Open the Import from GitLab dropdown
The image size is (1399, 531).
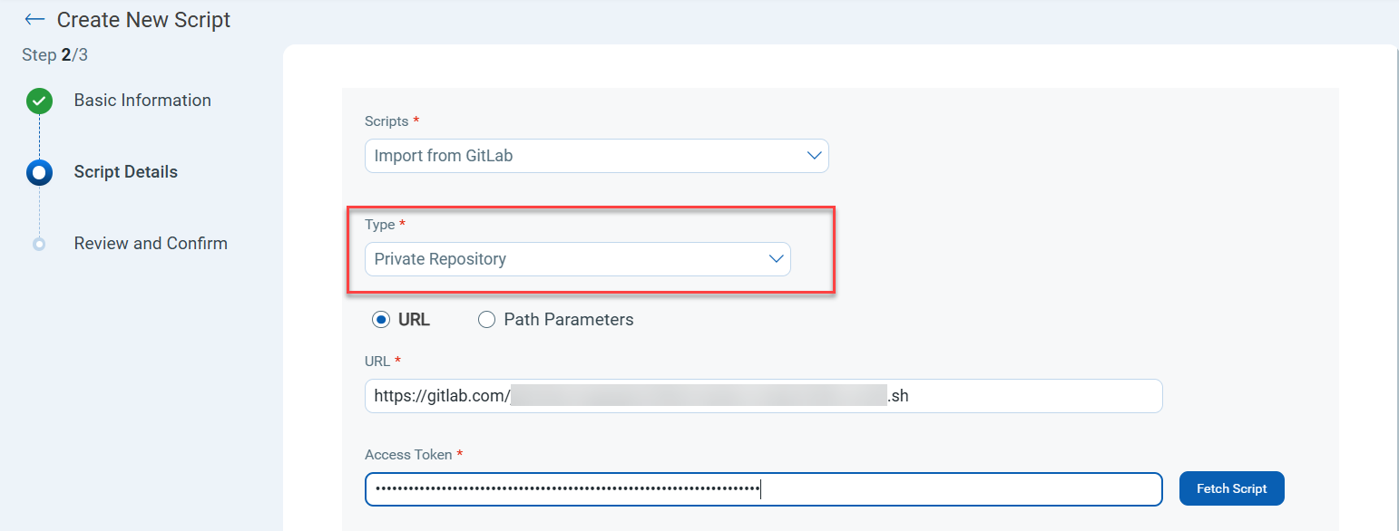(x=596, y=156)
